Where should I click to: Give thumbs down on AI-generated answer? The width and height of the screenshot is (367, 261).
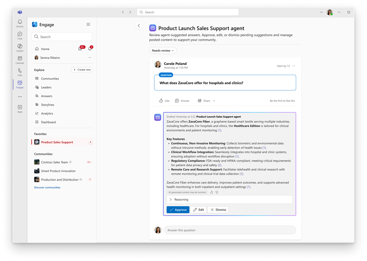[x=217, y=192]
